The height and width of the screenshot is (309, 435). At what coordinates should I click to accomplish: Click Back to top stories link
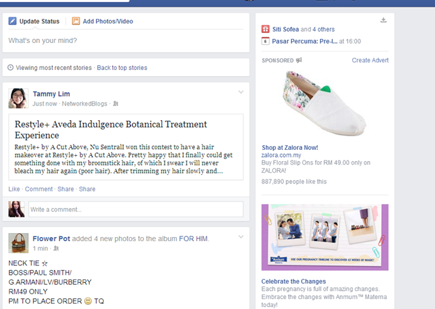pos(122,68)
